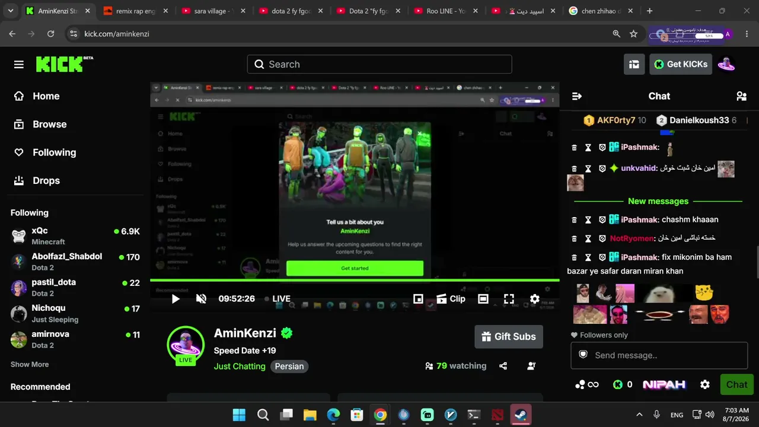Click the follow user icon next to share

[531, 366]
